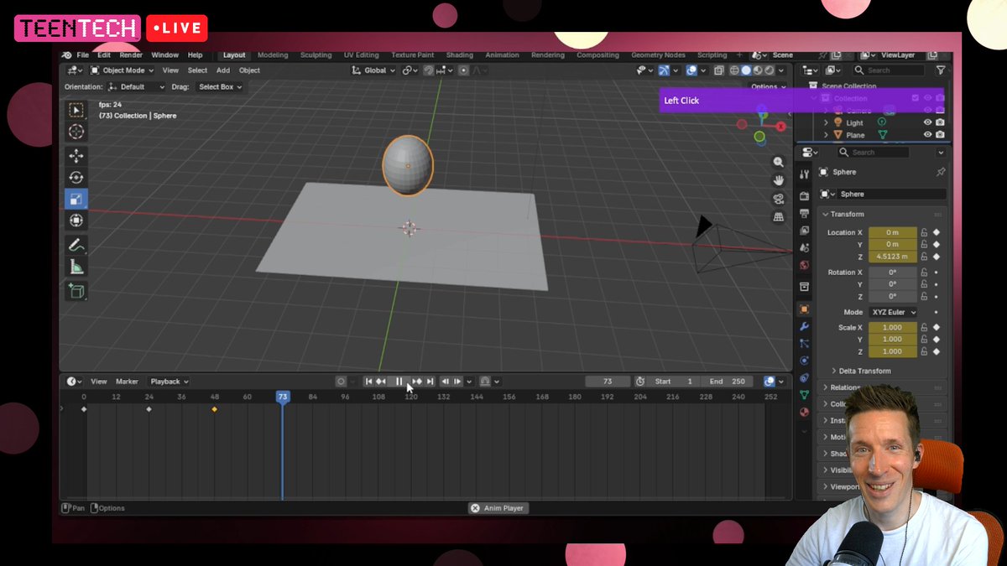The height and width of the screenshot is (566, 1007).
Task: Choose the Measure tool
Action: [x=76, y=267]
